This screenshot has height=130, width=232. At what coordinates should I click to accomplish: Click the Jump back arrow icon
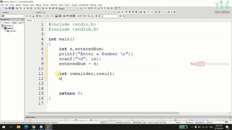pos(119,12)
